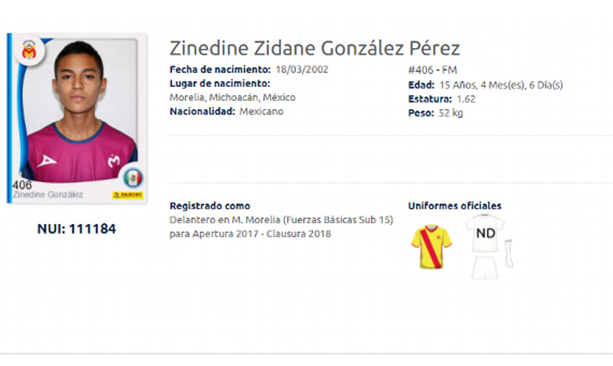Select the white ND away jersey
The height and width of the screenshot is (366, 613).
[x=485, y=233]
